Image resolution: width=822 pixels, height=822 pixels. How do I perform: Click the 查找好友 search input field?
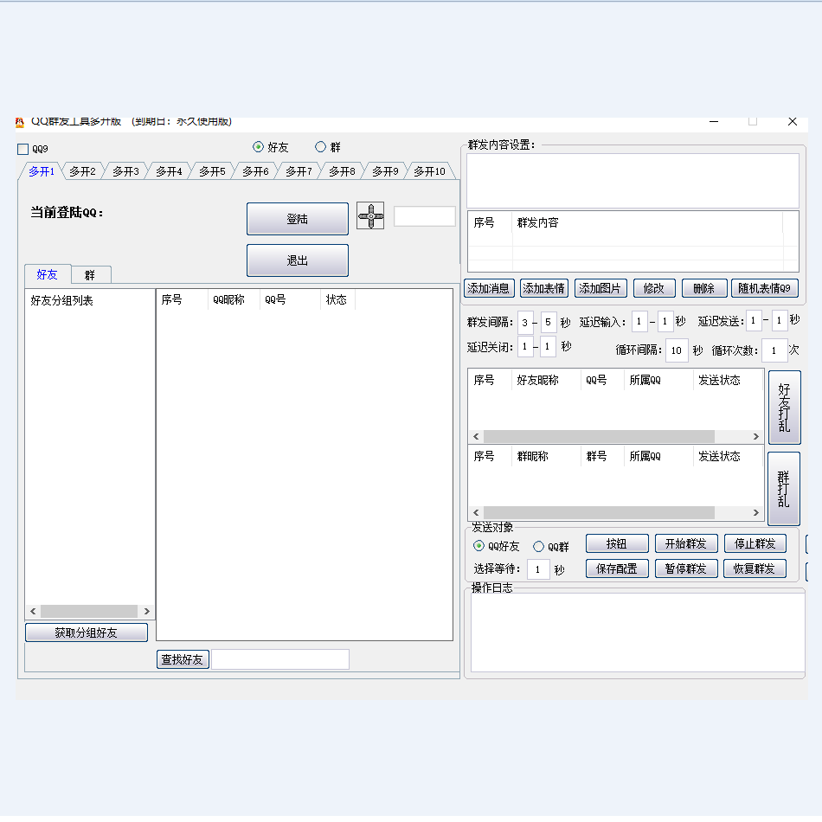[280, 659]
